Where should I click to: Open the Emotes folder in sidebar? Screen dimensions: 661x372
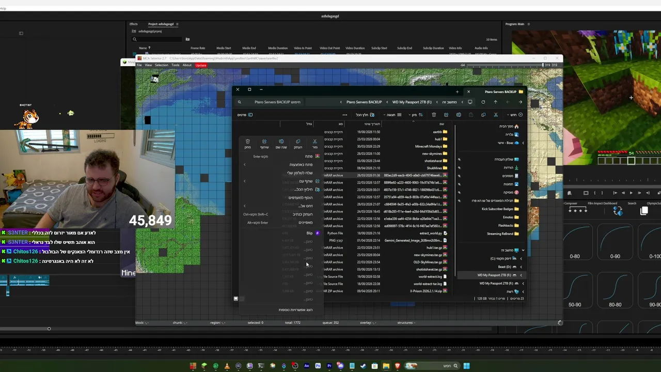[x=511, y=217]
